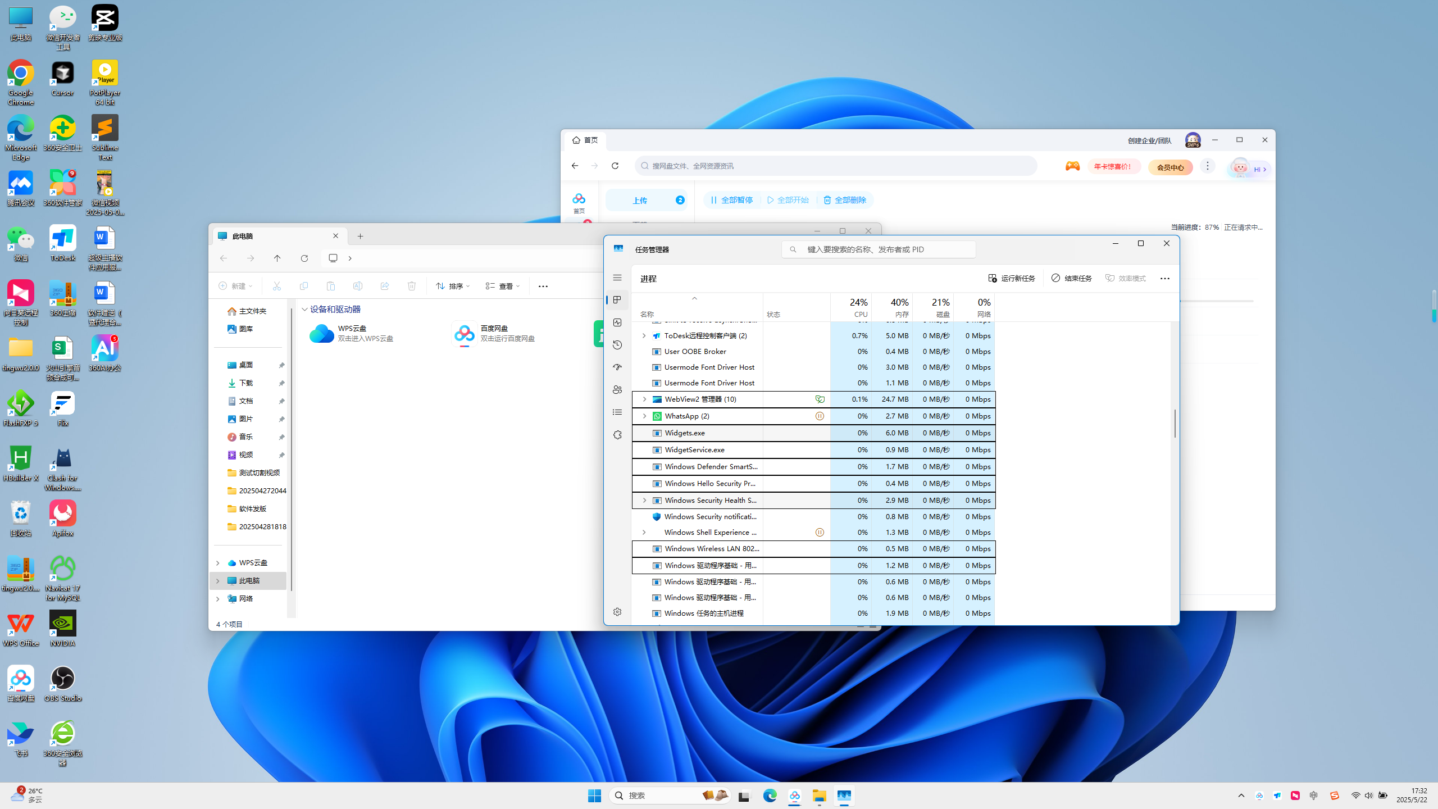Open Performance tab in Task Manager sidebar

(617, 322)
